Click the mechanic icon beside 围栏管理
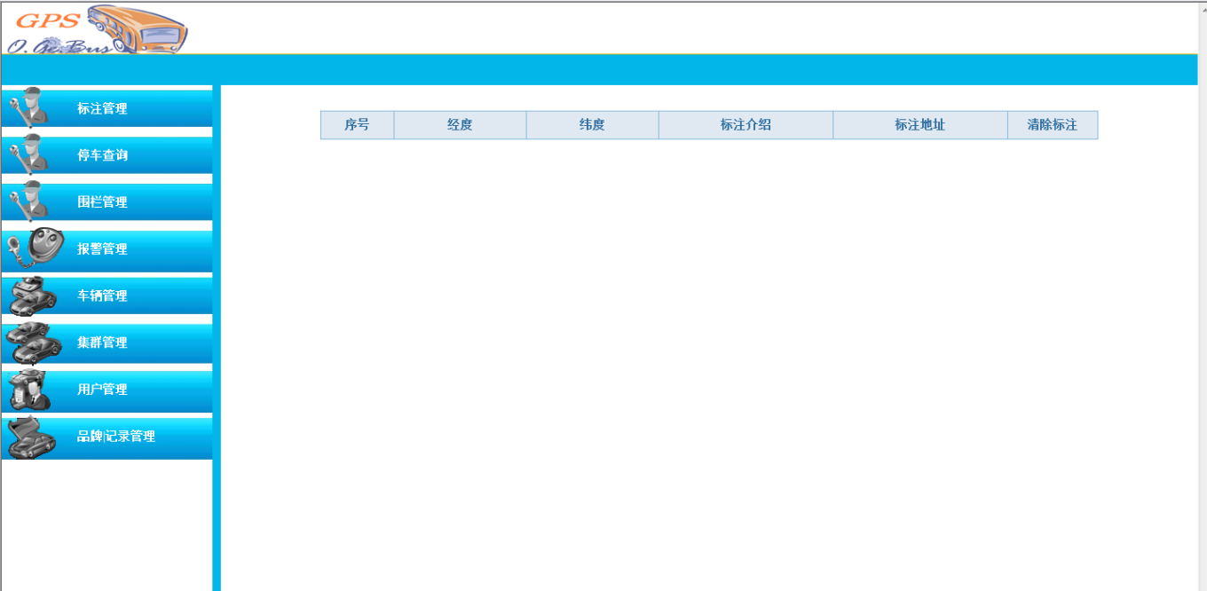The width and height of the screenshot is (1207, 591). pos(28,201)
